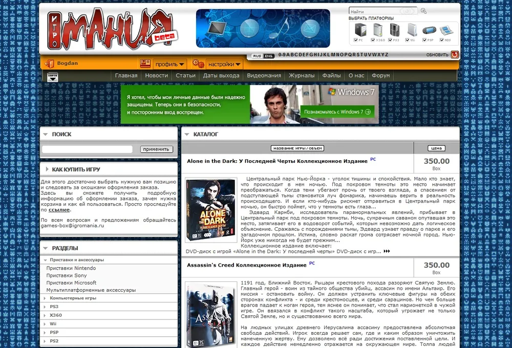Click the magnifier search icon

pyautogui.click(x=423, y=11)
